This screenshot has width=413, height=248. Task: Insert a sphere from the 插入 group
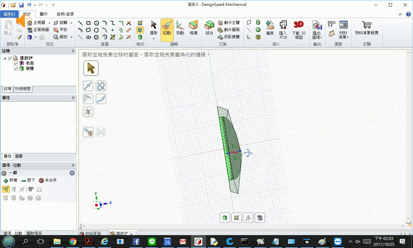pos(258,30)
